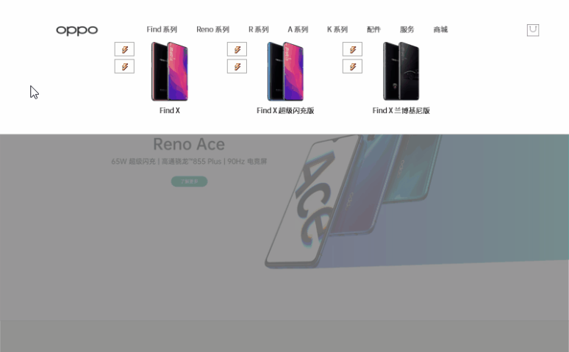569x352 pixels.
Task: Open the Find 系列 menu
Action: tap(162, 29)
